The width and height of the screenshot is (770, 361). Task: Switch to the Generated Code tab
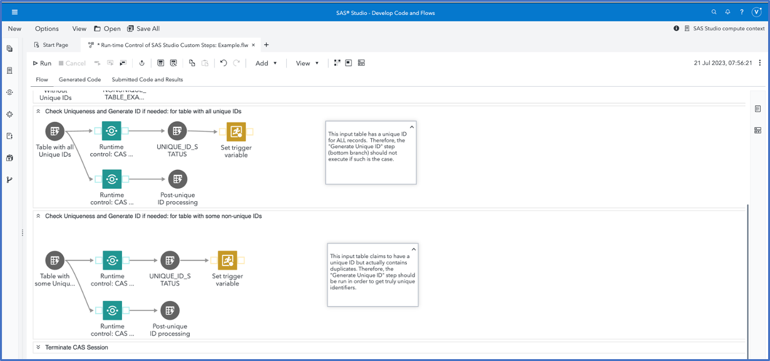(x=80, y=79)
